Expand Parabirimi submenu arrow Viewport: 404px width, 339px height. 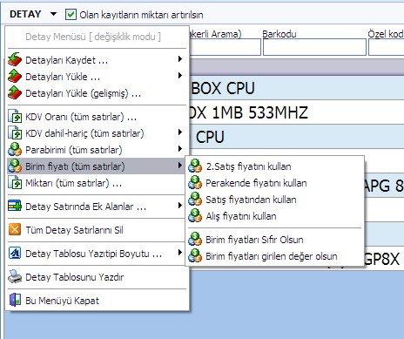[x=180, y=149]
